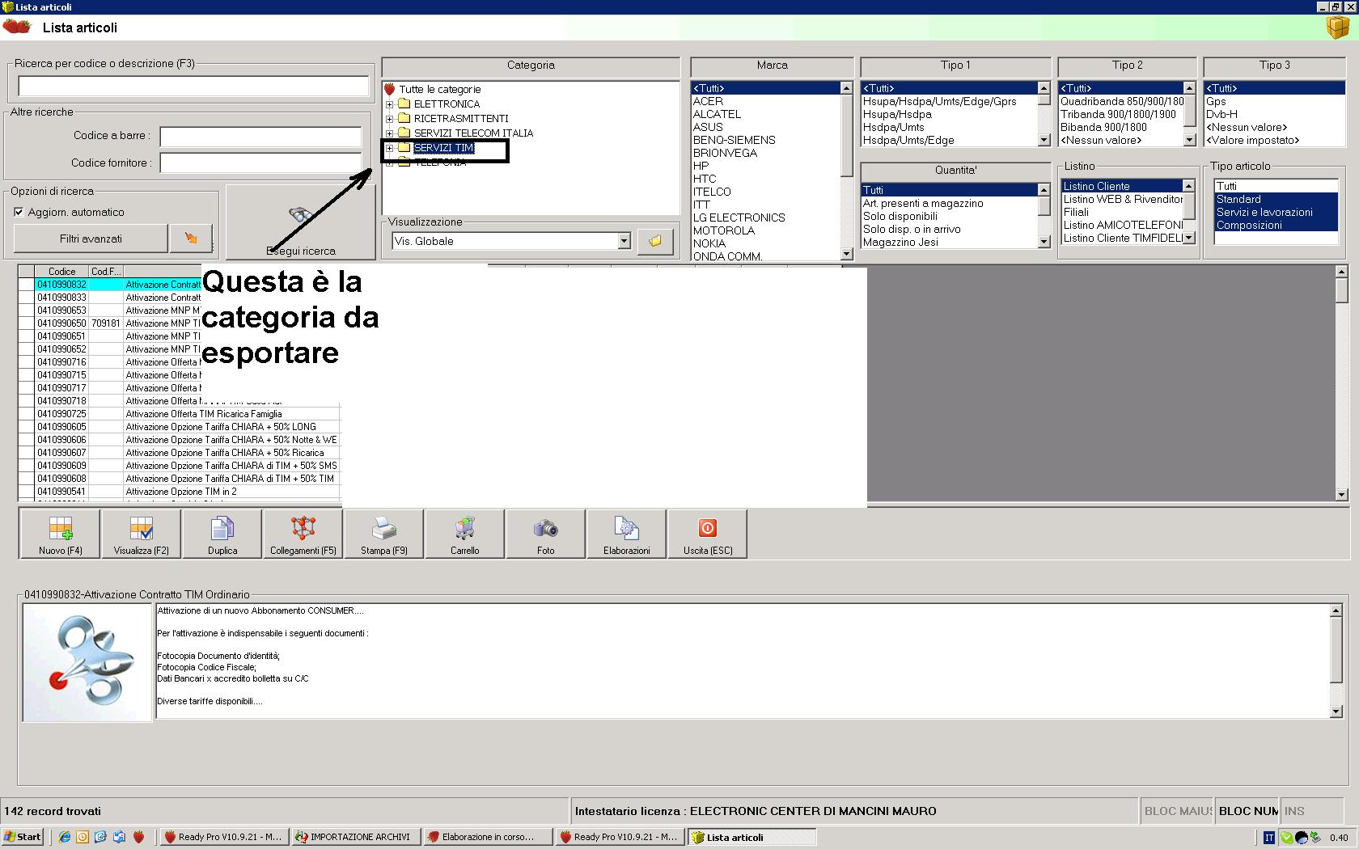Expand SERVIZI TELECOM ITALIA category
This screenshot has height=849, width=1359.
(x=389, y=133)
